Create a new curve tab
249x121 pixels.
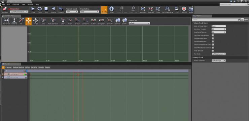click(x=118, y=20)
